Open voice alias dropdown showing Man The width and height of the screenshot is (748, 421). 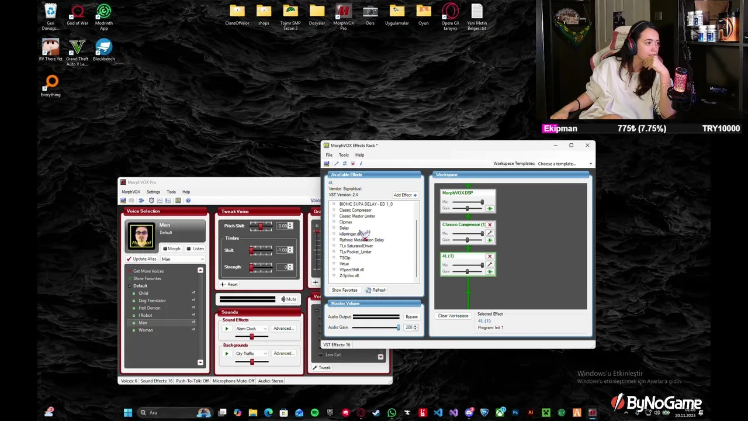point(183,259)
